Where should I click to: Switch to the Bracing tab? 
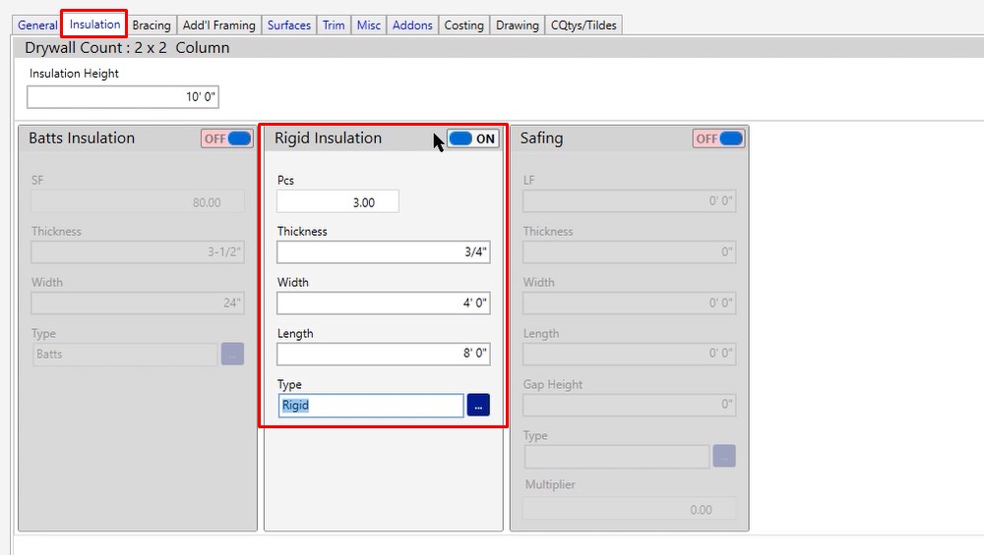[x=152, y=25]
